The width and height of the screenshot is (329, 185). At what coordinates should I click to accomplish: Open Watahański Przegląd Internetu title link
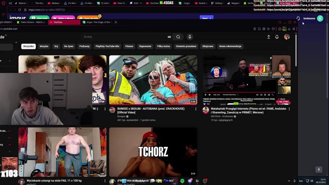click(248, 110)
